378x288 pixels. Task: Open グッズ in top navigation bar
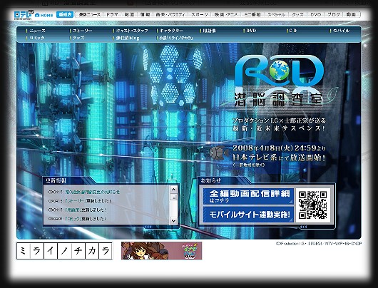point(297,15)
